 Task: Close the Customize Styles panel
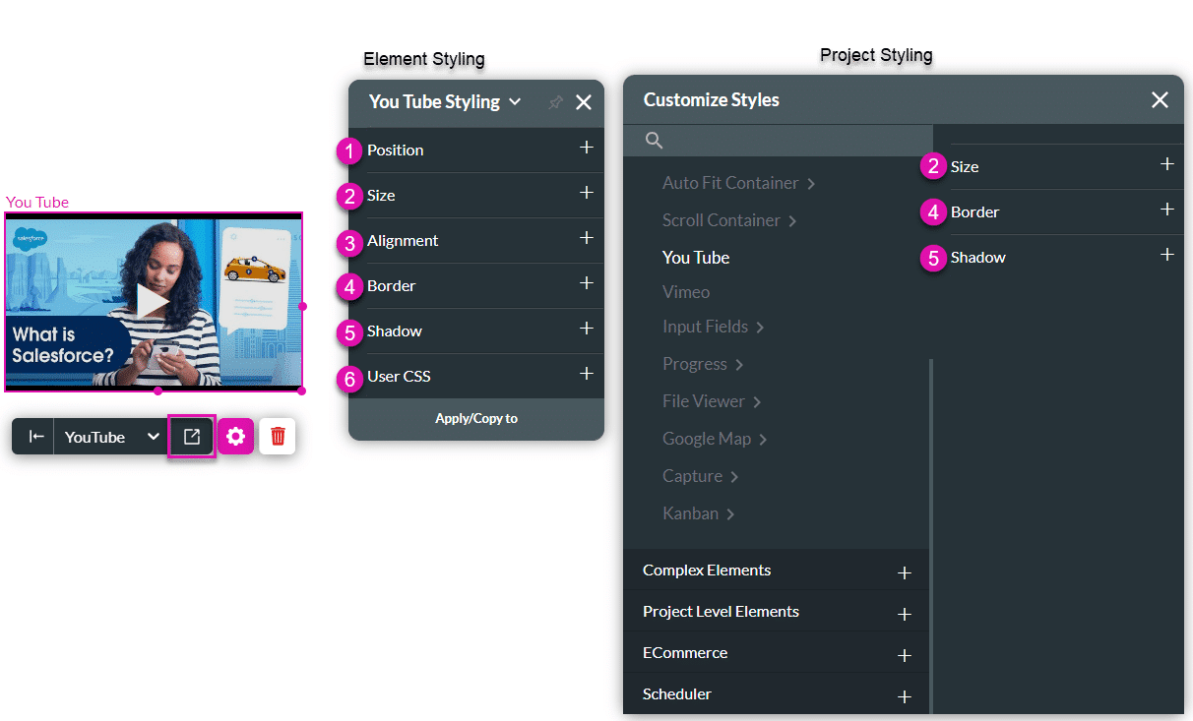pyautogui.click(x=1160, y=100)
